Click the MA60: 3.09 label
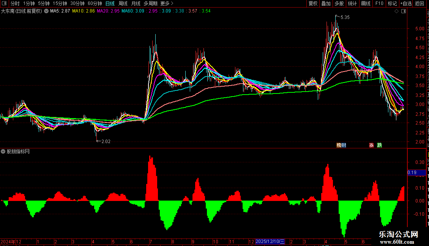 [x=133, y=11]
